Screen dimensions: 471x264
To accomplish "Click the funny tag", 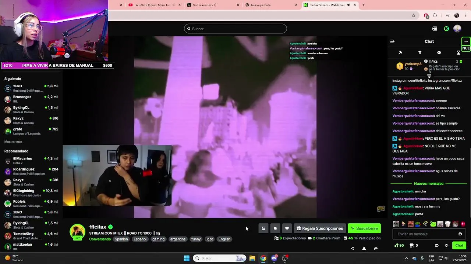I will click(196, 239).
